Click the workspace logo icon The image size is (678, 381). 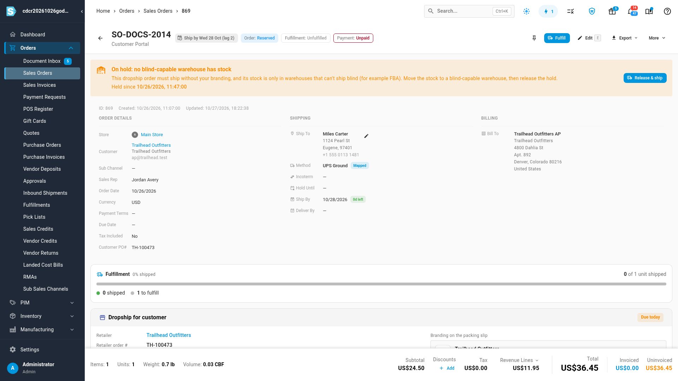[11, 11]
